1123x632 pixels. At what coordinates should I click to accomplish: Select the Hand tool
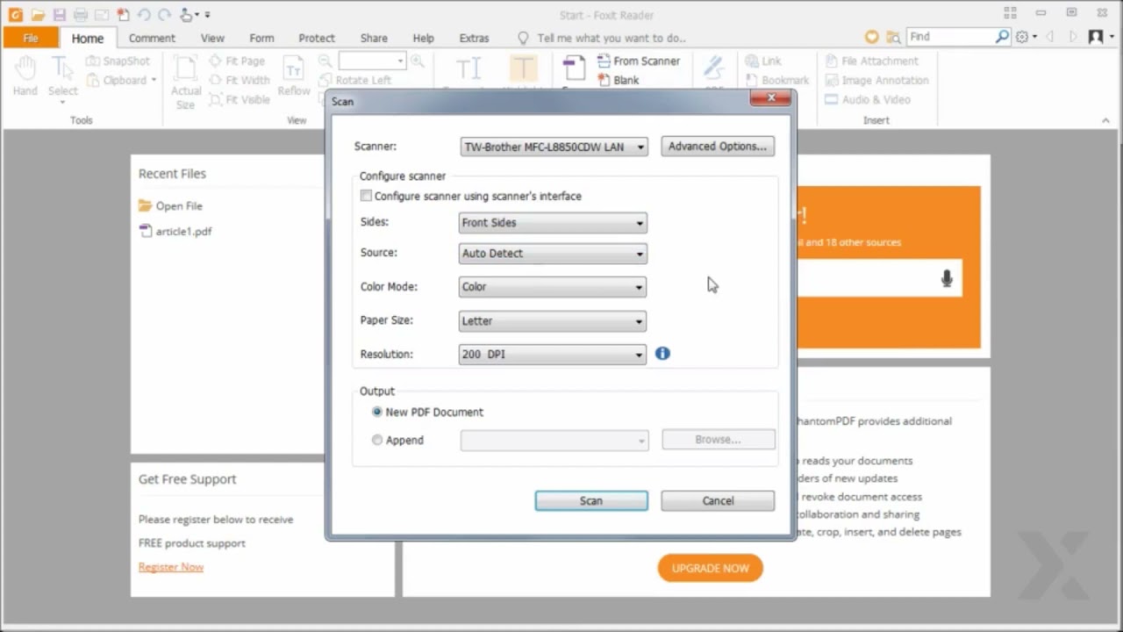coord(25,75)
